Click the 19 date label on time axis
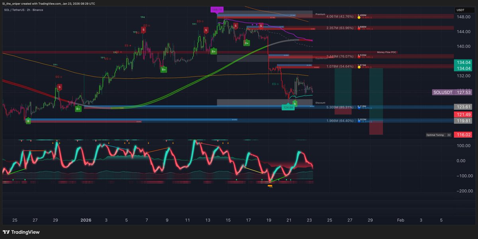Image resolution: width=478 pixels, height=239 pixels. 268,220
